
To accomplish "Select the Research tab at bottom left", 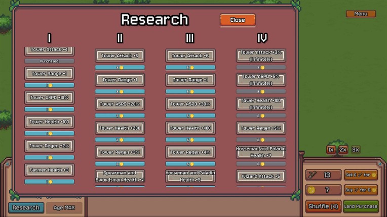I will pos(25,207).
